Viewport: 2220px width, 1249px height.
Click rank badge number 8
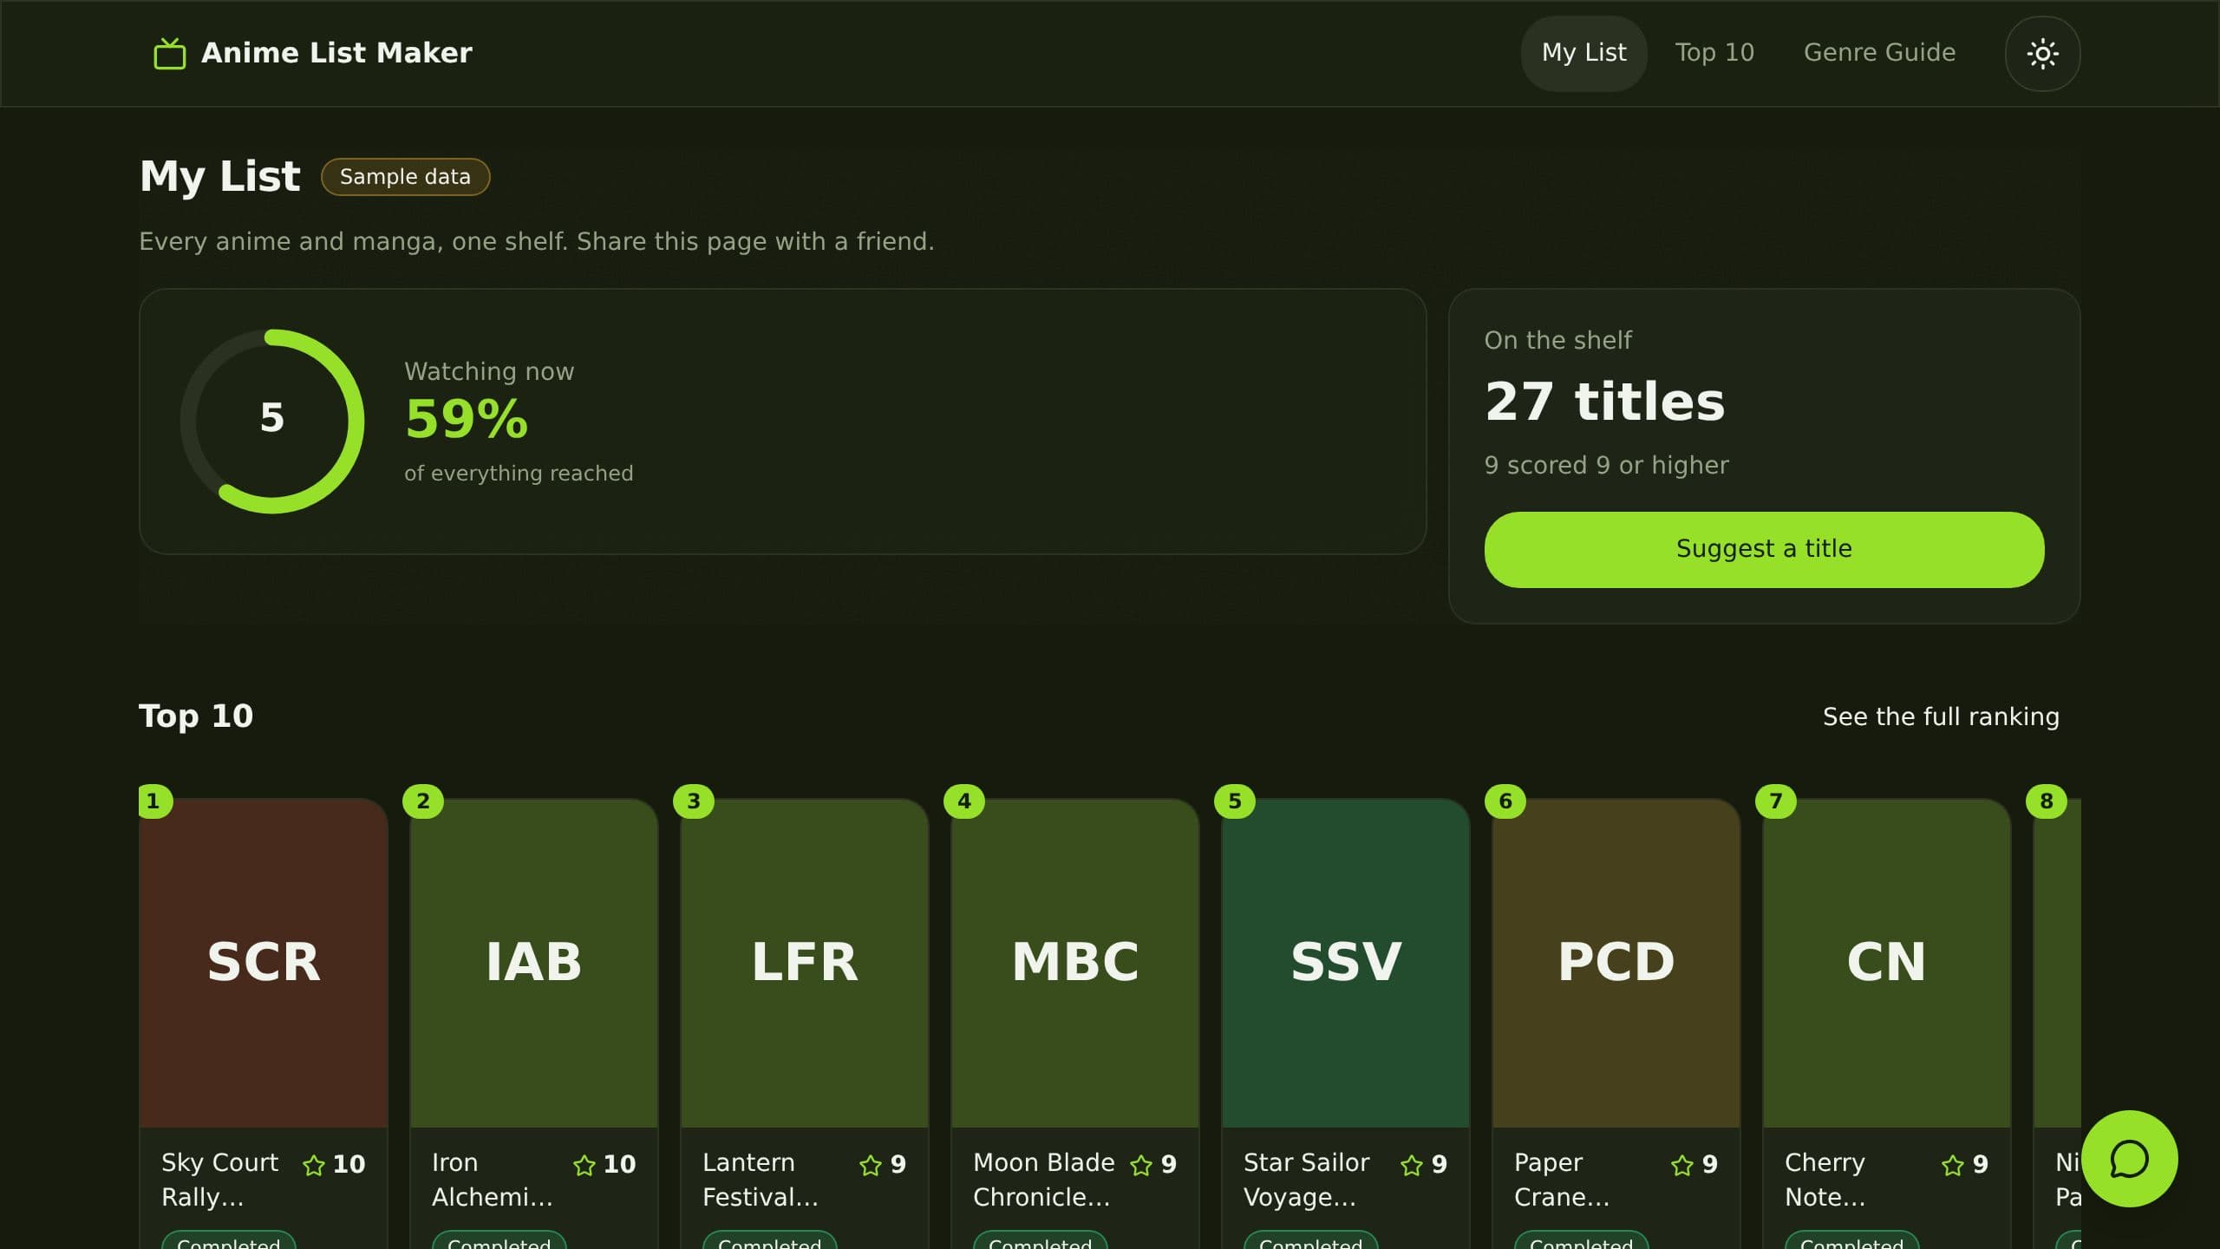point(2047,801)
